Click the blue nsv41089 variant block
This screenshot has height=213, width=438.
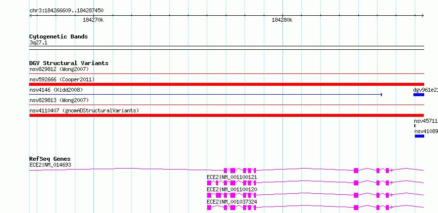(x=420, y=136)
